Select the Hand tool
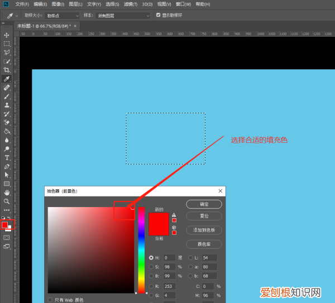 (x=7, y=193)
